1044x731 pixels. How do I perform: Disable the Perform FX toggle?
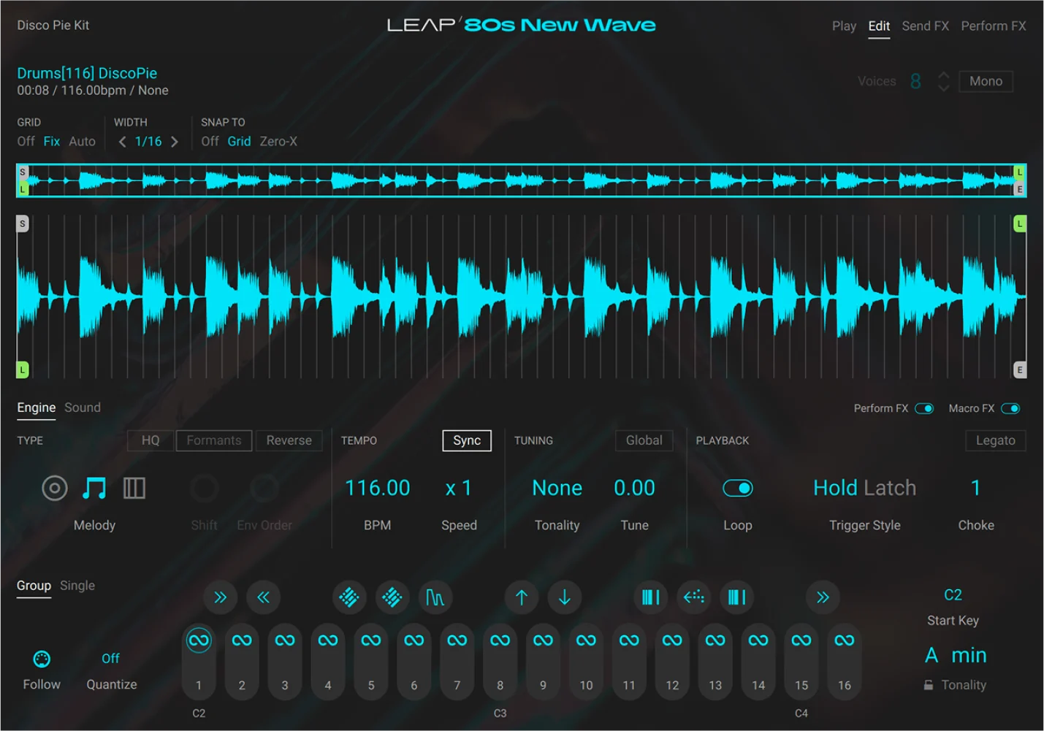coord(925,408)
